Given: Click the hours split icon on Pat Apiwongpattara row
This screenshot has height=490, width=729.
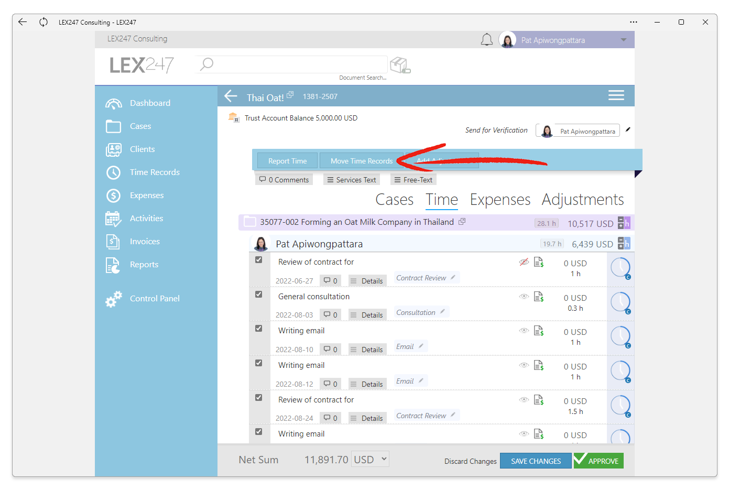Looking at the screenshot, I should [624, 243].
